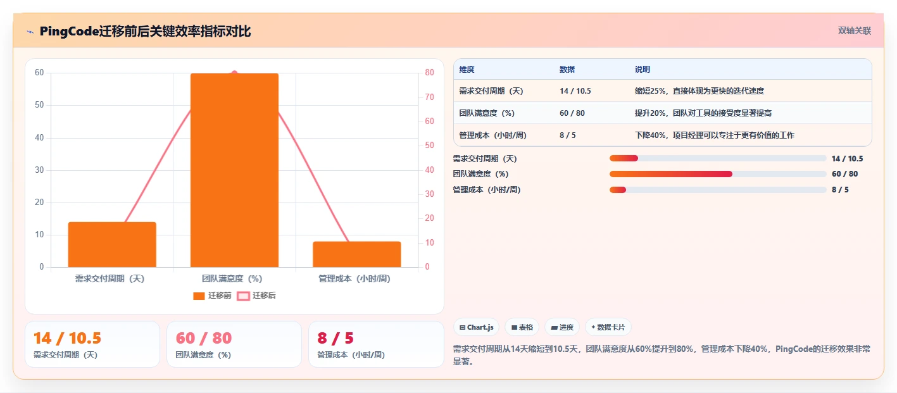
Task: Toggle the 迁移后 legend item
Action: pos(256,296)
